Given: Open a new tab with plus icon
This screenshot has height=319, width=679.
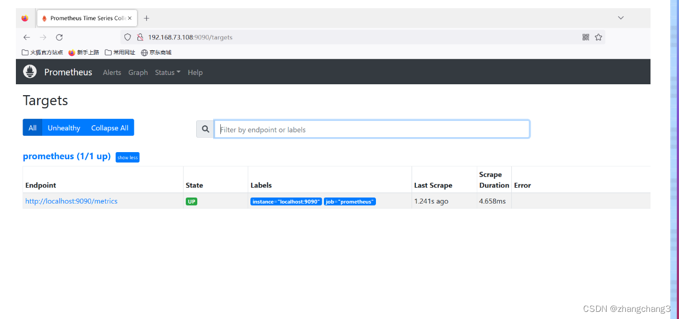Looking at the screenshot, I should (146, 18).
